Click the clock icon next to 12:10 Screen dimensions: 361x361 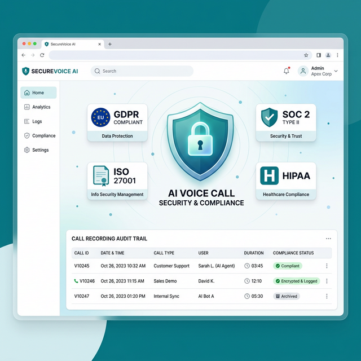247,281
